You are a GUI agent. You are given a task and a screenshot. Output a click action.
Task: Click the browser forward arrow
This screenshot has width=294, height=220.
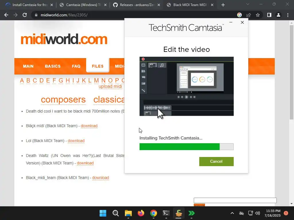pyautogui.click(x=16, y=15)
